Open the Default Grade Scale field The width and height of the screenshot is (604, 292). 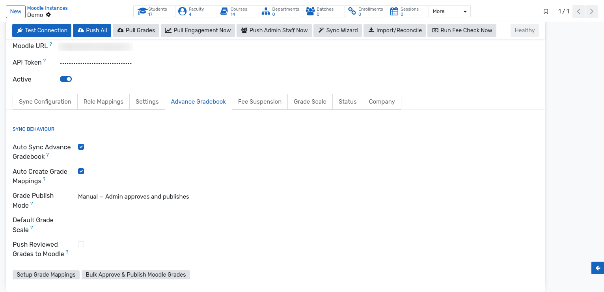[x=173, y=221]
